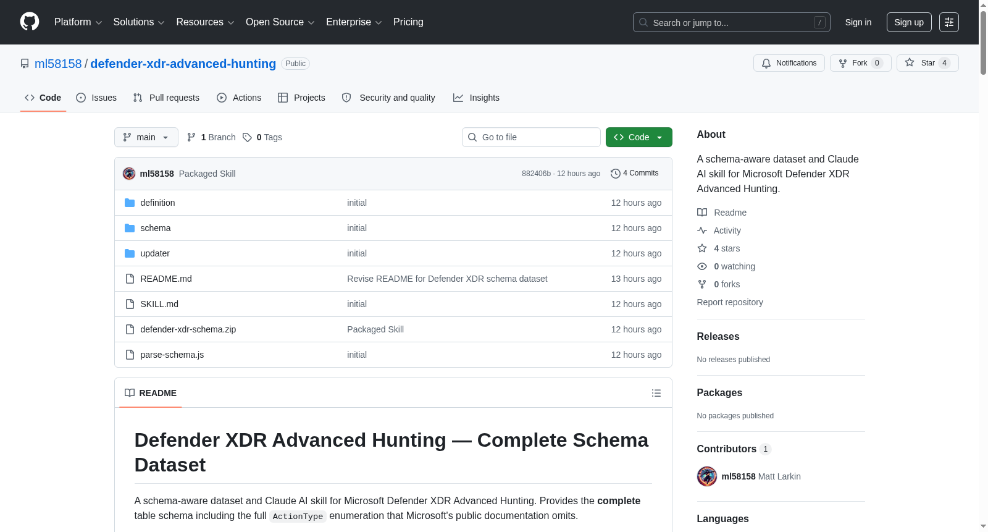The image size is (988, 532).
Task: Open the Pricing page
Action: point(408,22)
